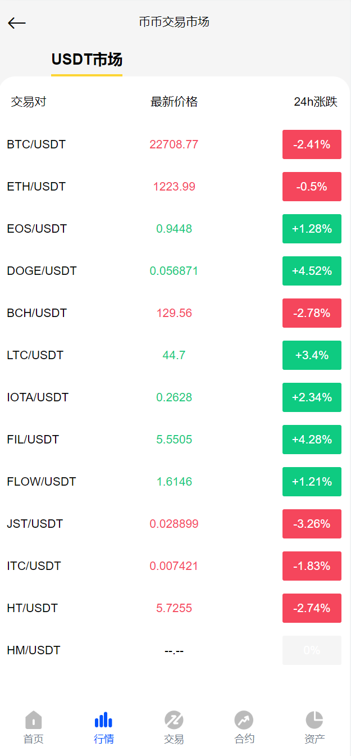Open the ETH/USDT trading pair
Screen dimensions: 351x756
37,187
